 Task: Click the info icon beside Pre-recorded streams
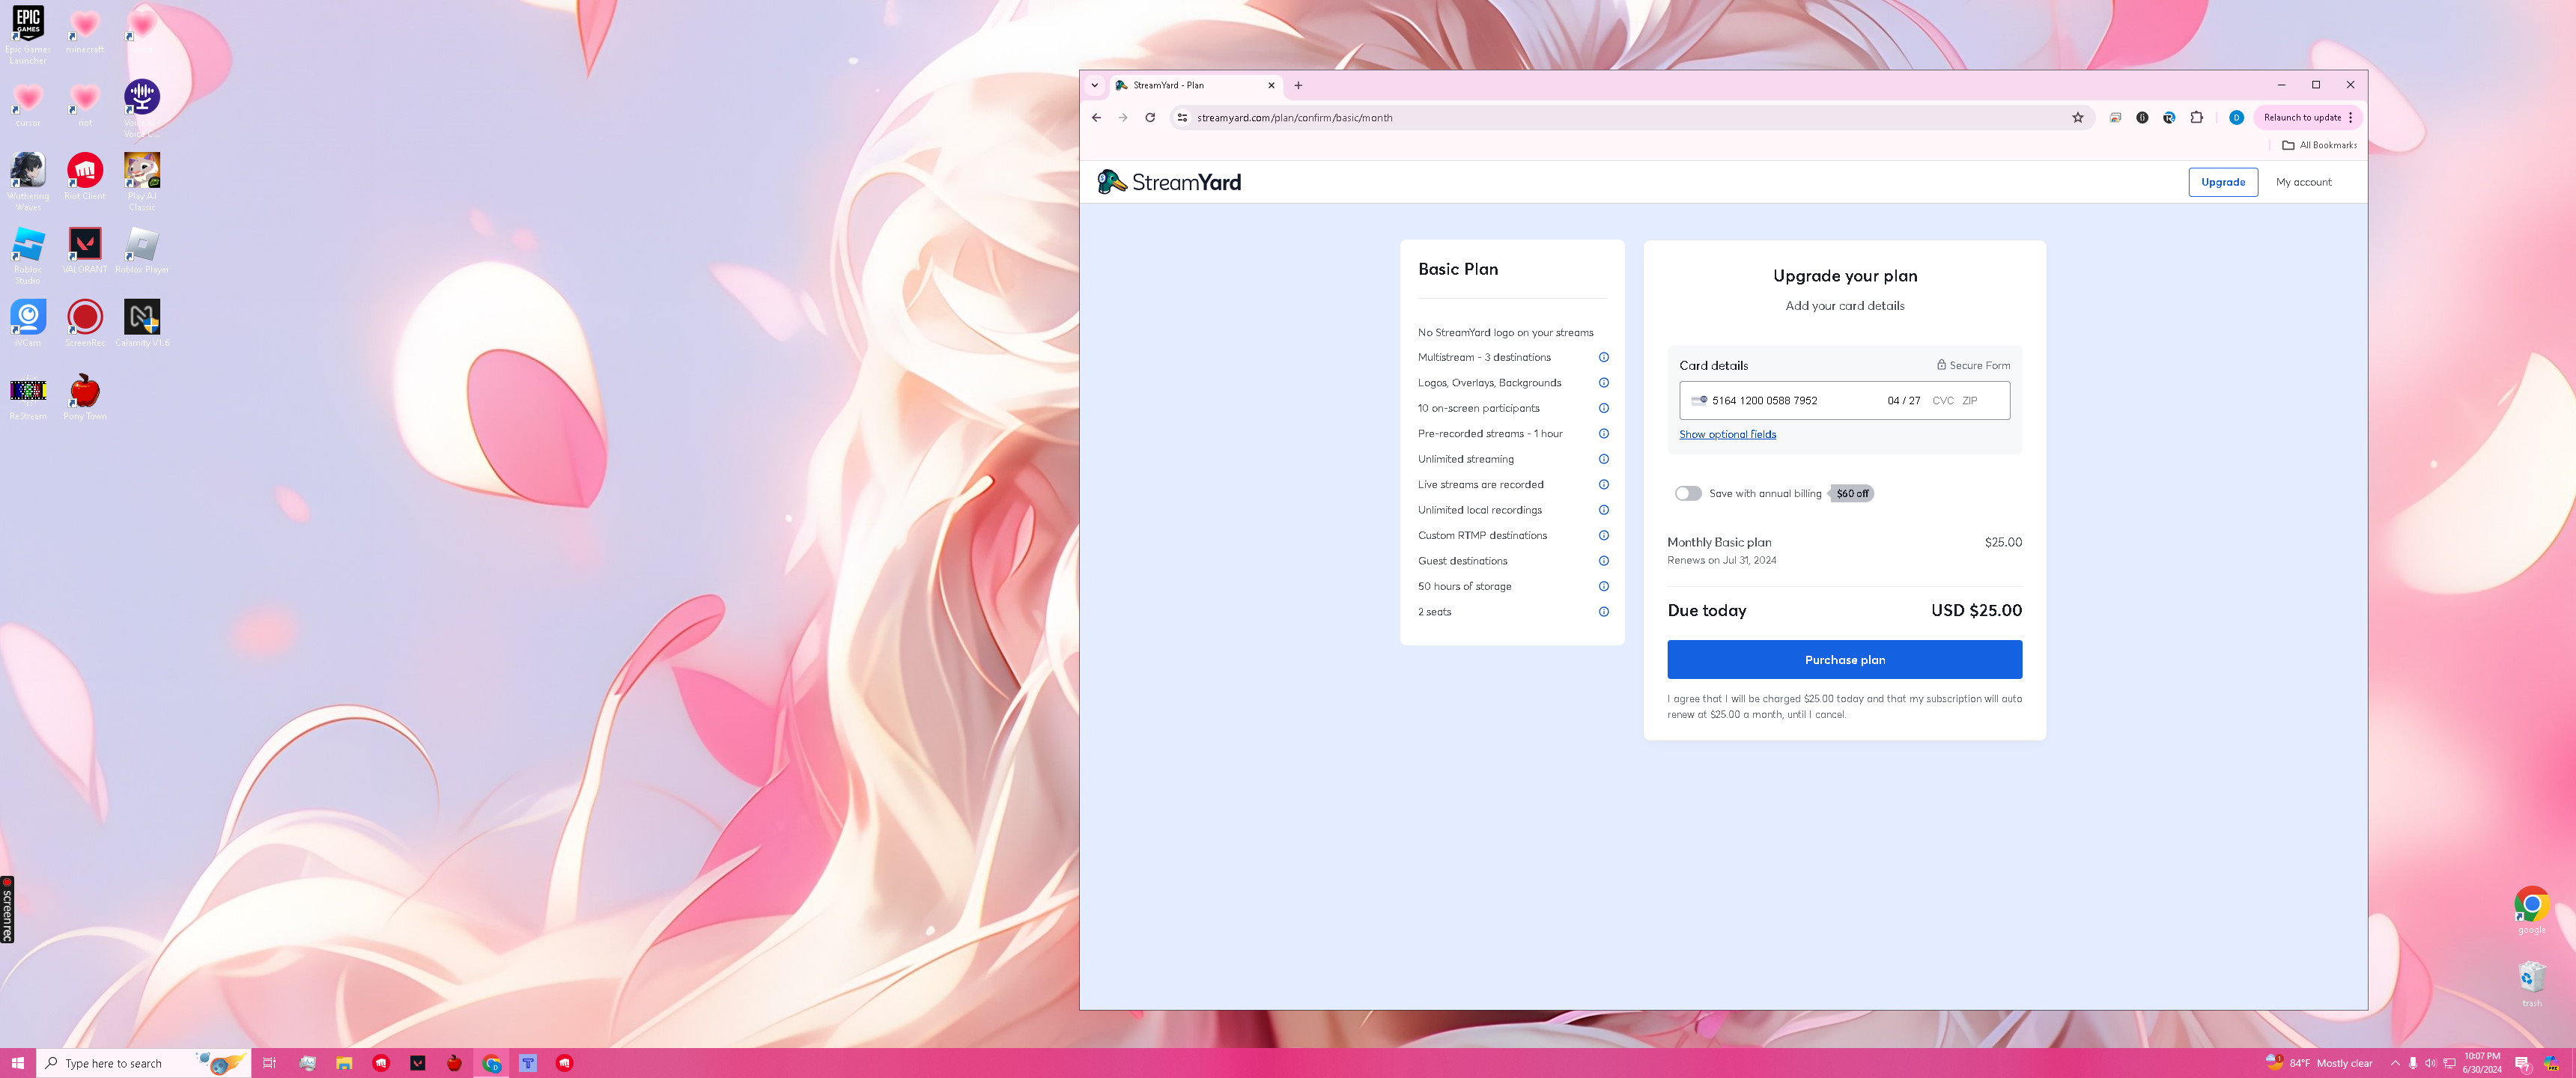click(1603, 434)
